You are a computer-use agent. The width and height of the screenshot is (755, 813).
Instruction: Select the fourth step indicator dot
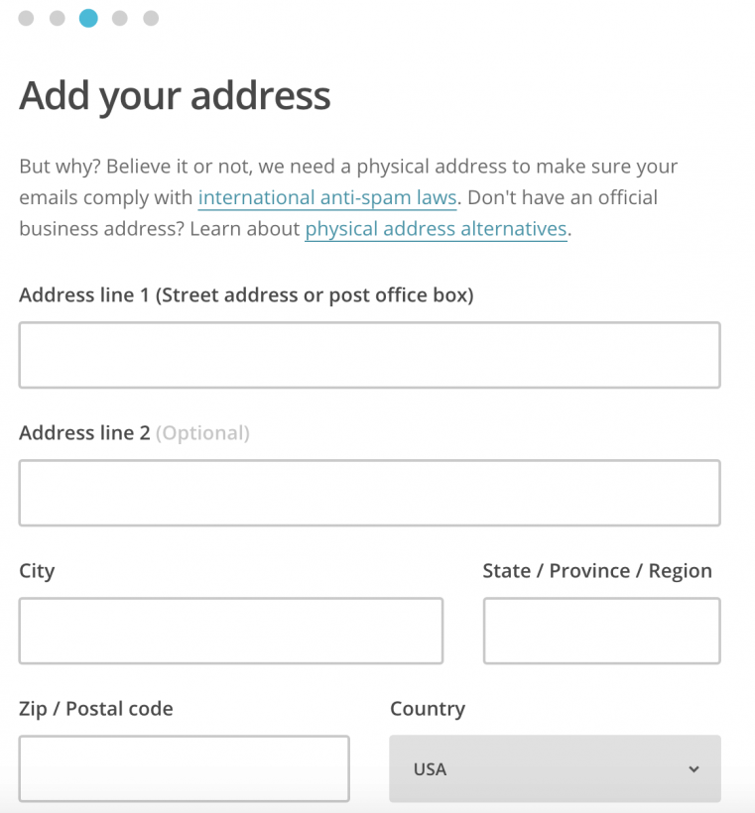coord(119,18)
